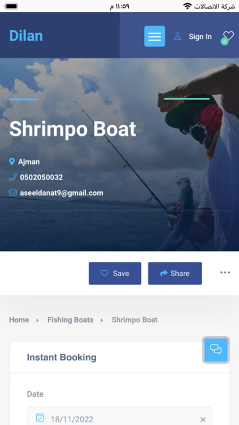The image size is (239, 425).
Task: Share the Shrimpo Boat listing
Action: point(175,273)
